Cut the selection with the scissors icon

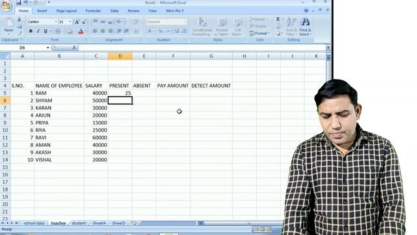(19, 20)
